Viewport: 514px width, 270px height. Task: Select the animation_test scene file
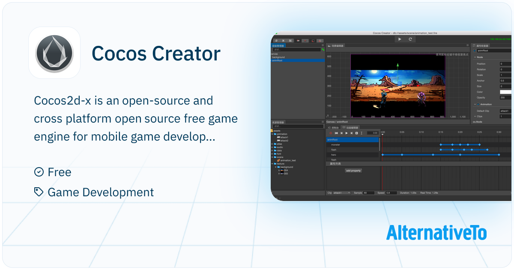pos(286,160)
